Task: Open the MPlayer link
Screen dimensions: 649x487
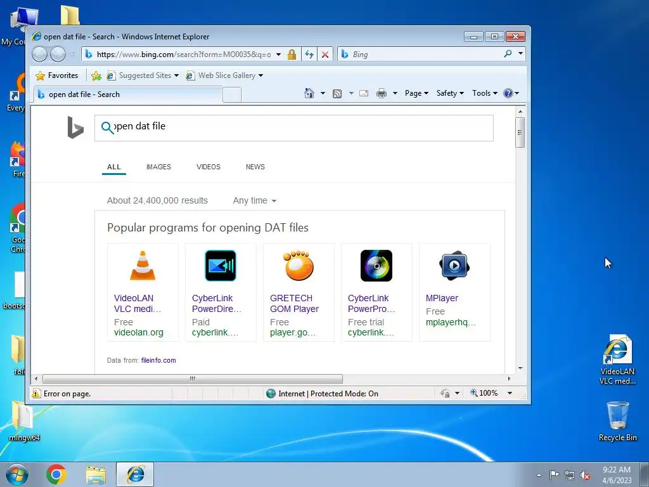Action: coord(442,298)
